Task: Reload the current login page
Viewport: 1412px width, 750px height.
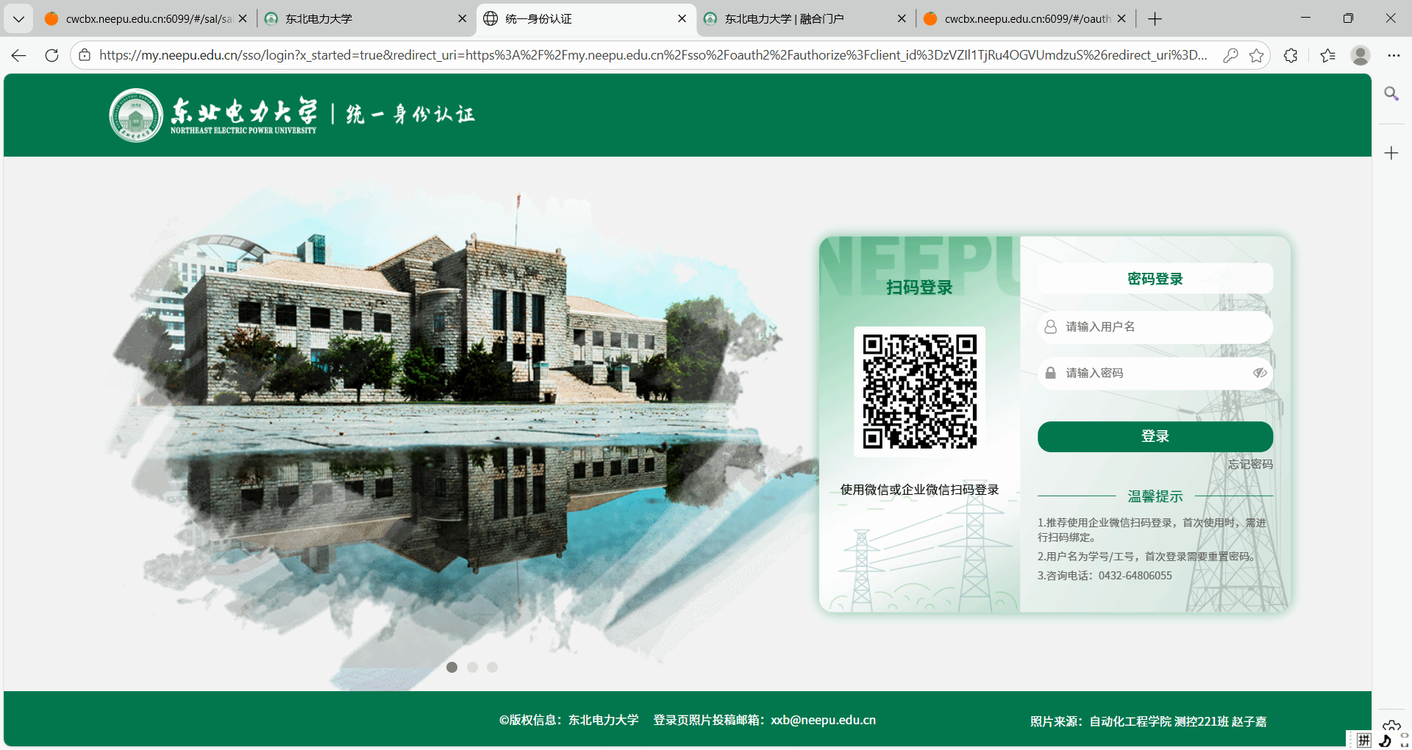Action: tap(51, 55)
